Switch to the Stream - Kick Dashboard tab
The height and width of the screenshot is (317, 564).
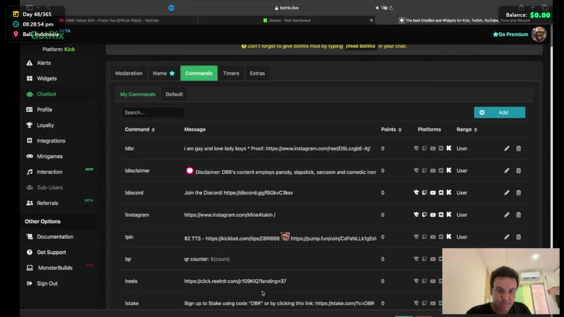(287, 20)
